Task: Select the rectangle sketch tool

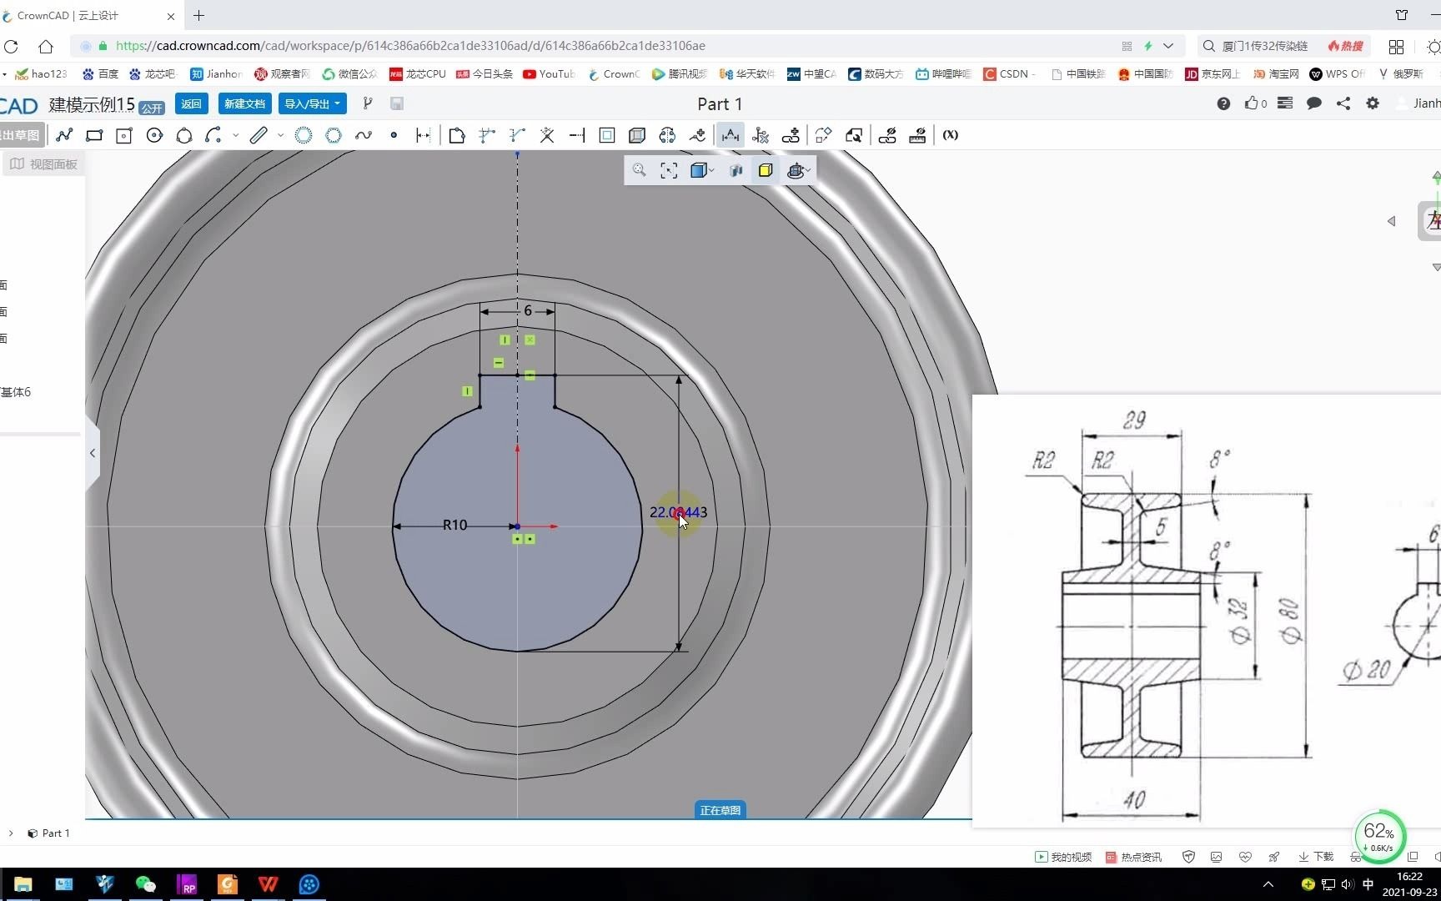Action: [94, 135]
